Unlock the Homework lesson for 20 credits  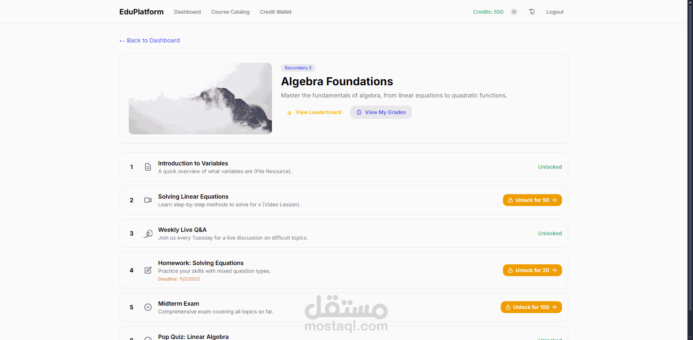532,270
